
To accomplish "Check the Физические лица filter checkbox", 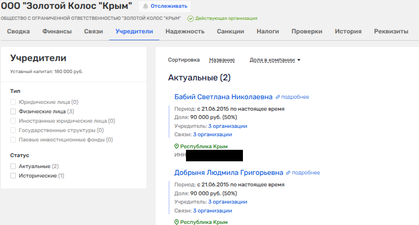I will point(14,111).
